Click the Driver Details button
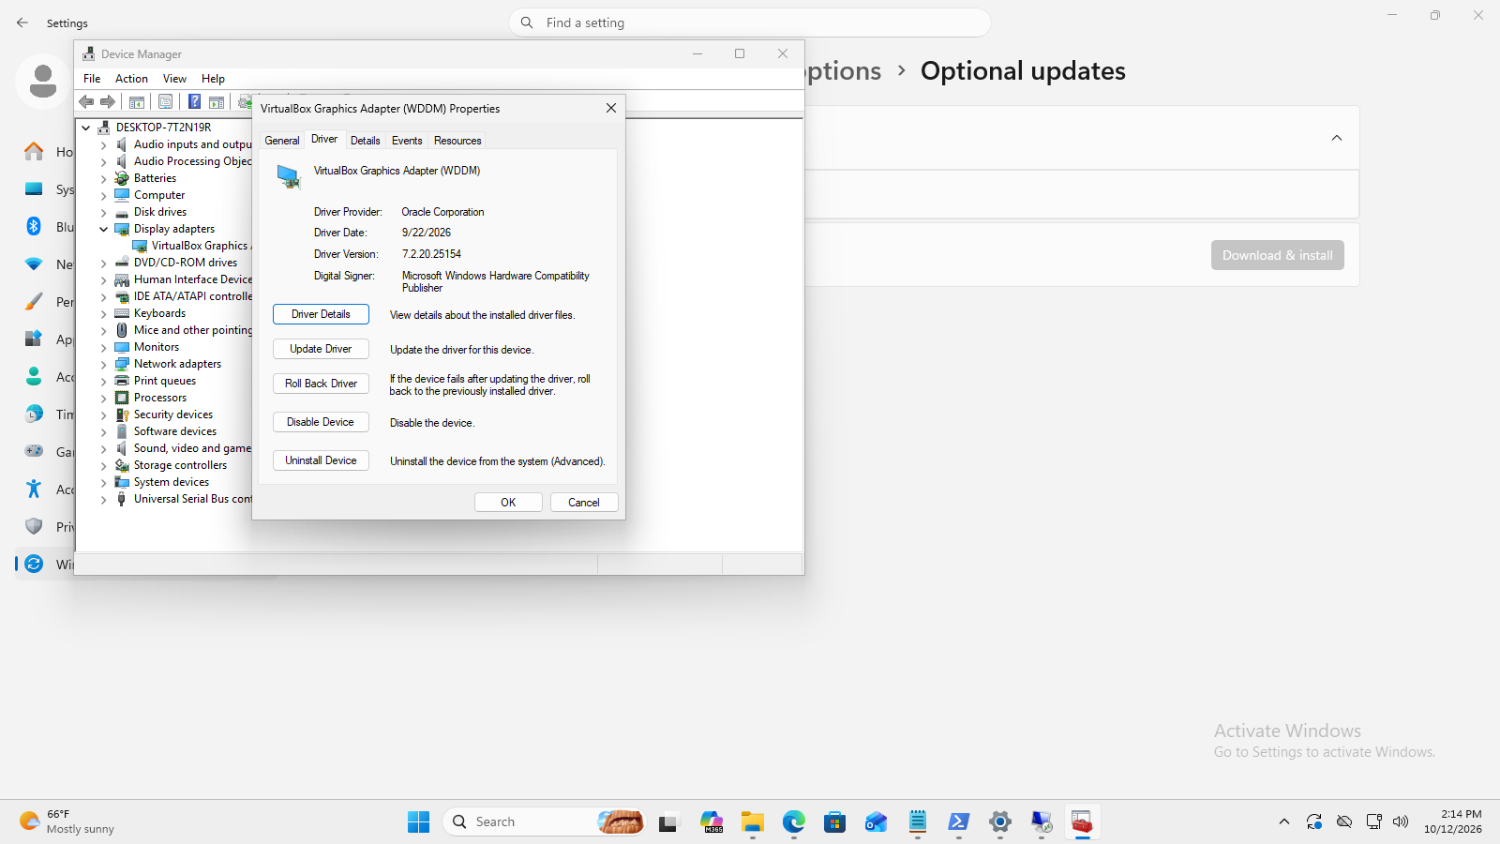The width and height of the screenshot is (1500, 844). tap(321, 314)
